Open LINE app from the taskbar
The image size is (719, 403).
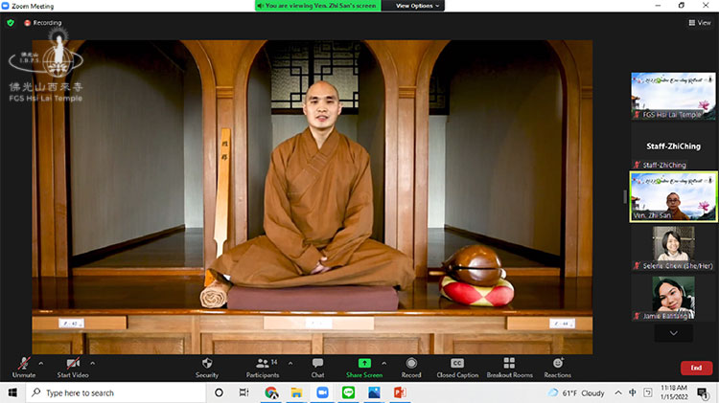[x=349, y=392]
